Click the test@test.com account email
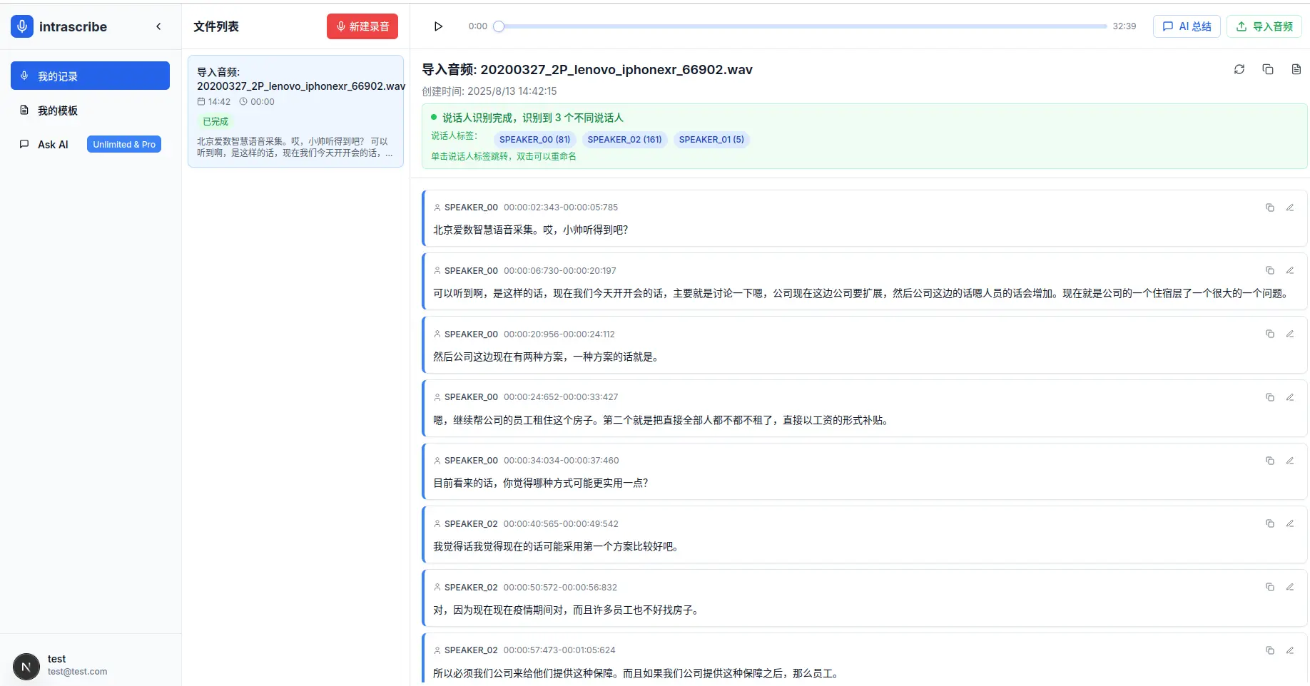The height and width of the screenshot is (686, 1310). (77, 672)
